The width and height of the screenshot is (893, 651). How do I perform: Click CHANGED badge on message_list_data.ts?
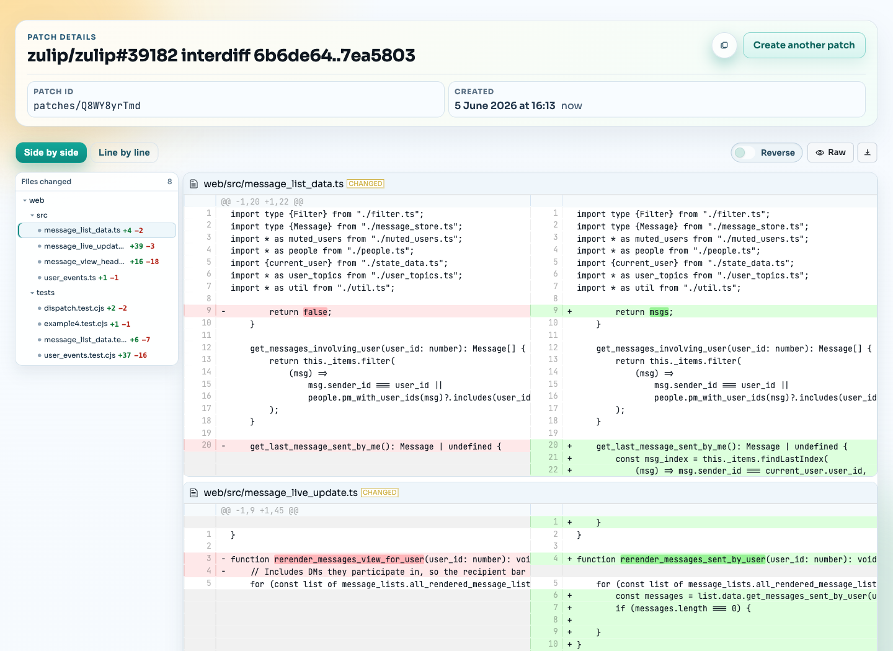tap(365, 184)
